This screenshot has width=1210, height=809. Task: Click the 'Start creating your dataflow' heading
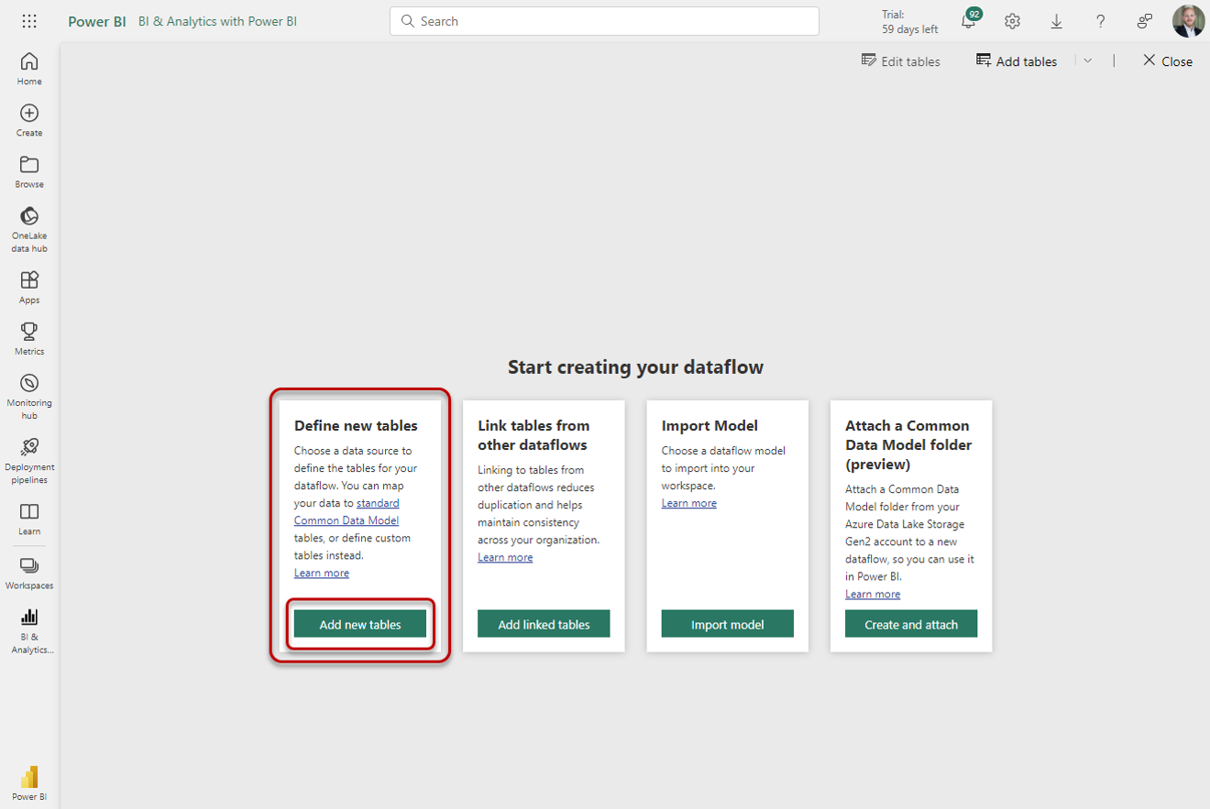click(635, 367)
